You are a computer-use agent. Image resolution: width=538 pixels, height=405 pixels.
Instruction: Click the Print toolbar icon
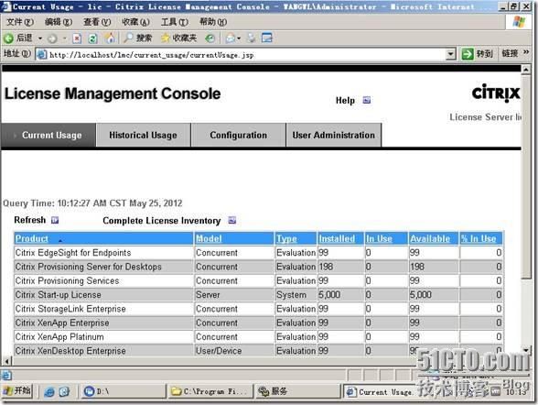(252, 38)
